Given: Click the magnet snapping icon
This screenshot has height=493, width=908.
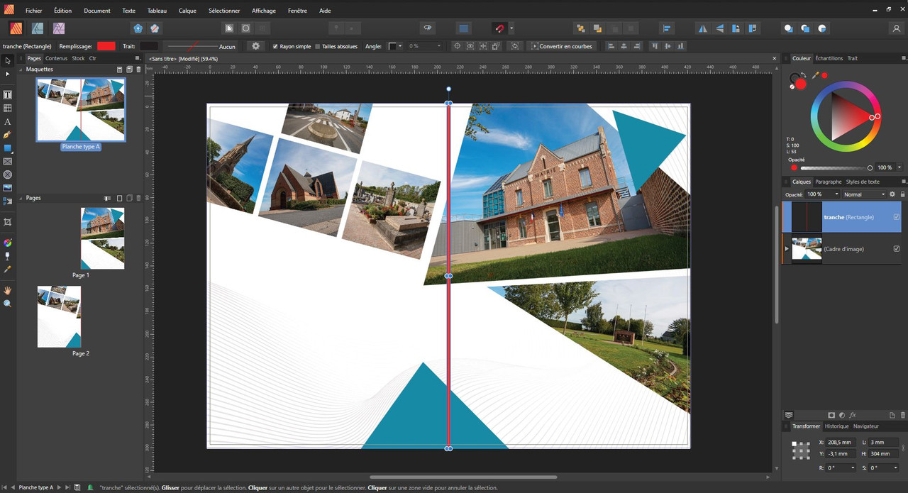Looking at the screenshot, I should coord(499,28).
